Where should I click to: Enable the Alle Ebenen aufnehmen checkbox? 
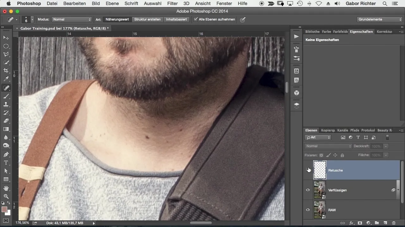tap(196, 20)
